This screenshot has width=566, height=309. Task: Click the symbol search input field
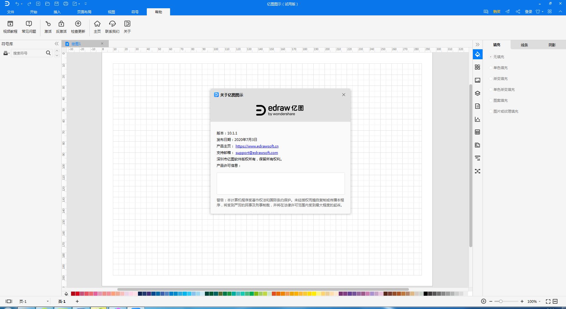(28, 53)
